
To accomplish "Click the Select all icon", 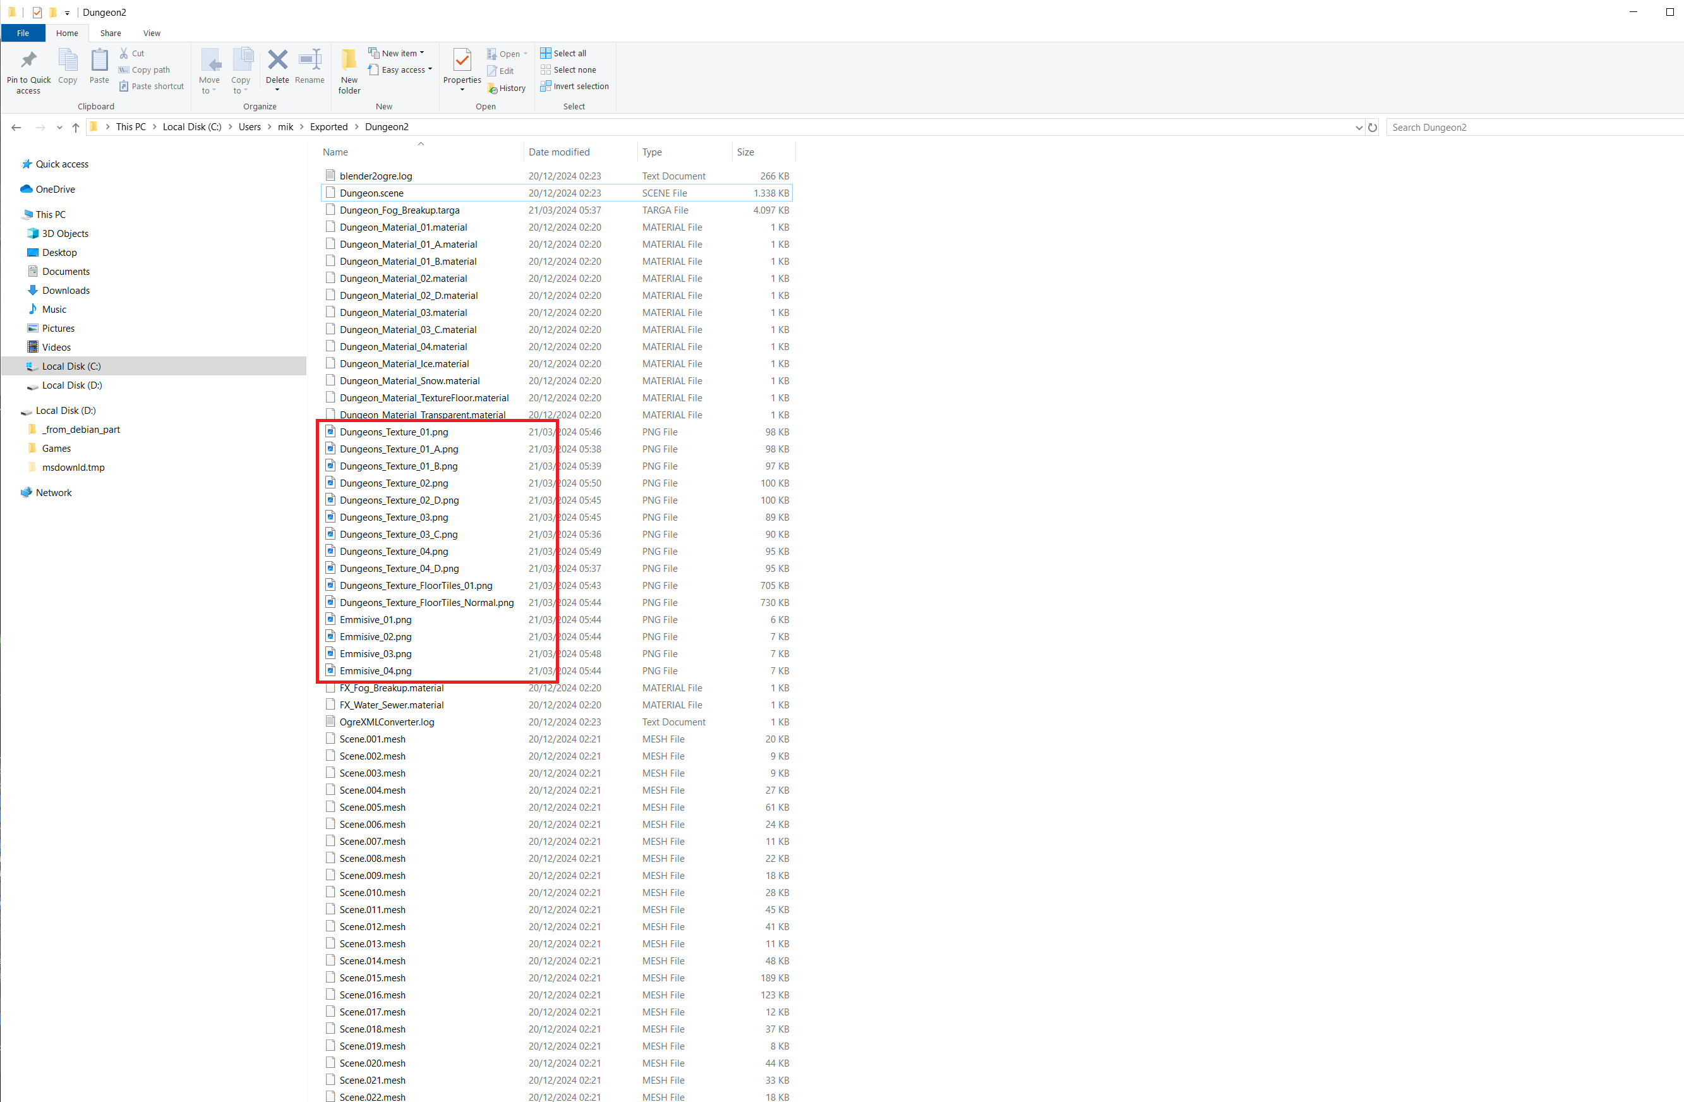I will pos(546,53).
